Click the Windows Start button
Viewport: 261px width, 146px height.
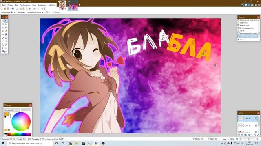[3, 143]
